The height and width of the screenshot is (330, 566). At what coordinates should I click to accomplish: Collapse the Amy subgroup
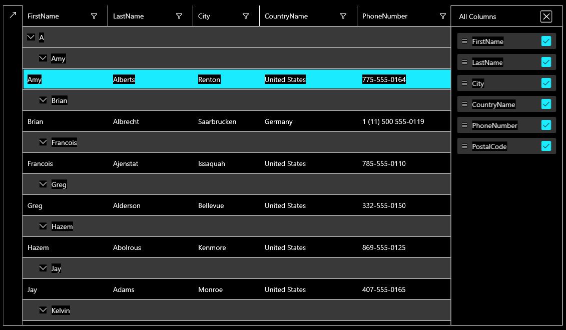[x=43, y=58]
